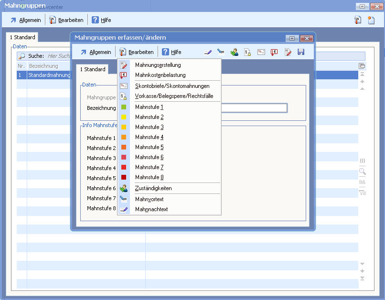The height and width of the screenshot is (300, 385).
Task: Click the save diskette icon in dialog toolbar
Action: coord(301,52)
